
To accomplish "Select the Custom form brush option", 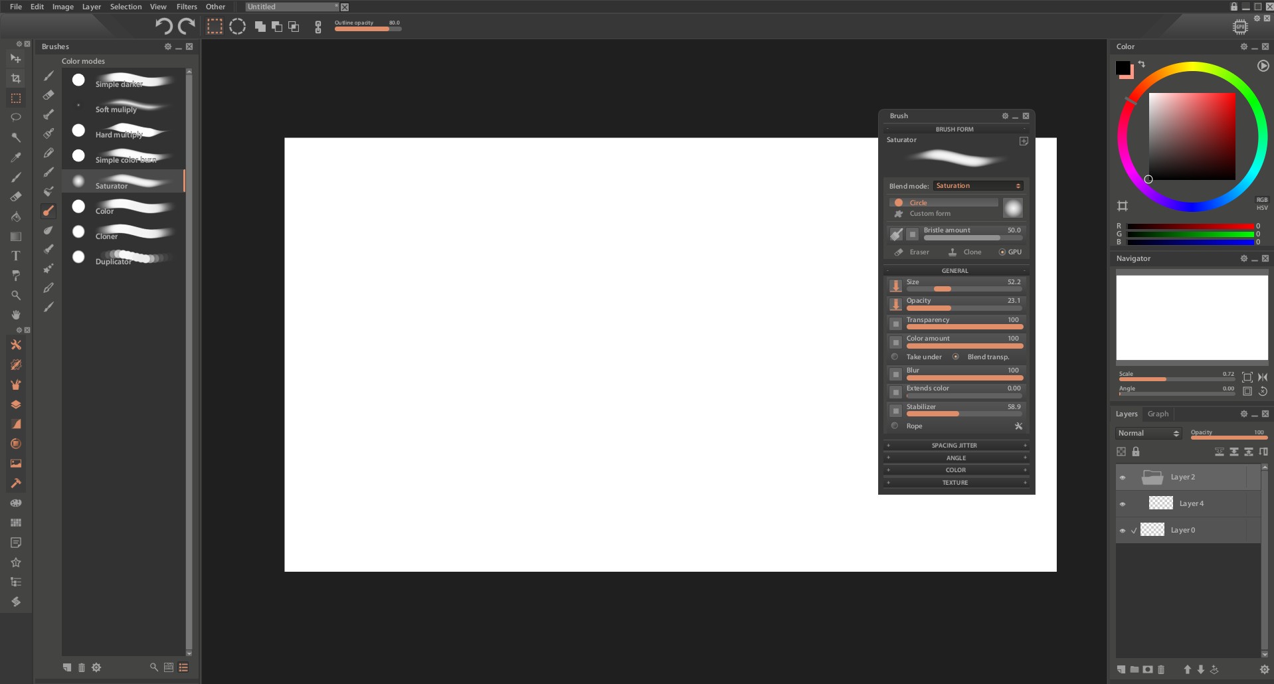I will [x=944, y=214].
